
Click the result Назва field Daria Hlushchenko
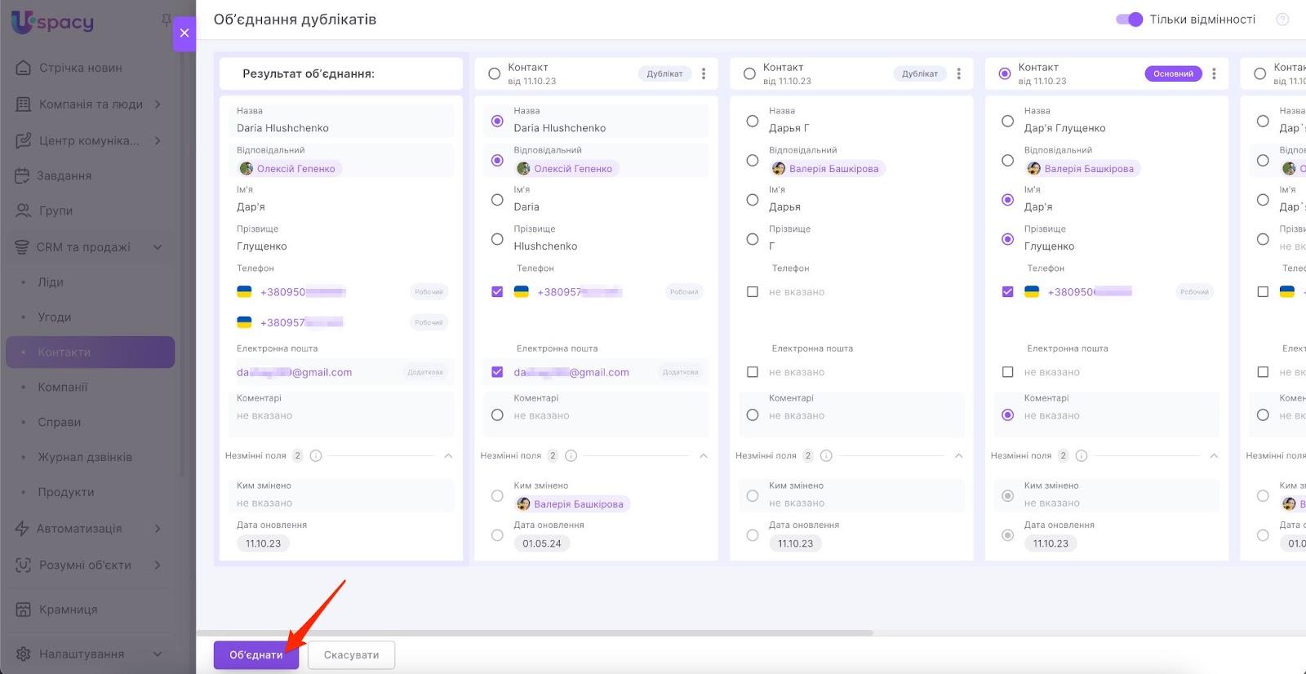pyautogui.click(x=341, y=121)
